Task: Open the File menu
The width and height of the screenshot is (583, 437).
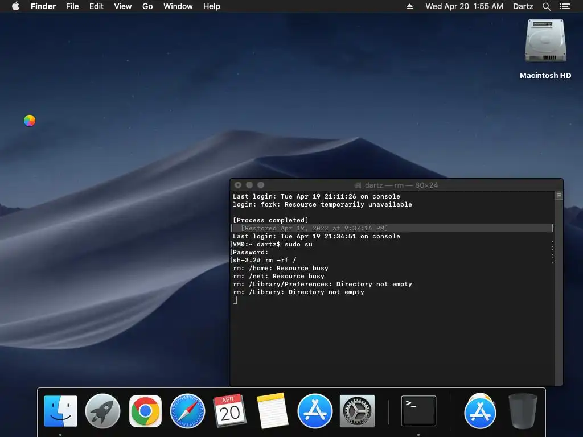Action: click(72, 6)
